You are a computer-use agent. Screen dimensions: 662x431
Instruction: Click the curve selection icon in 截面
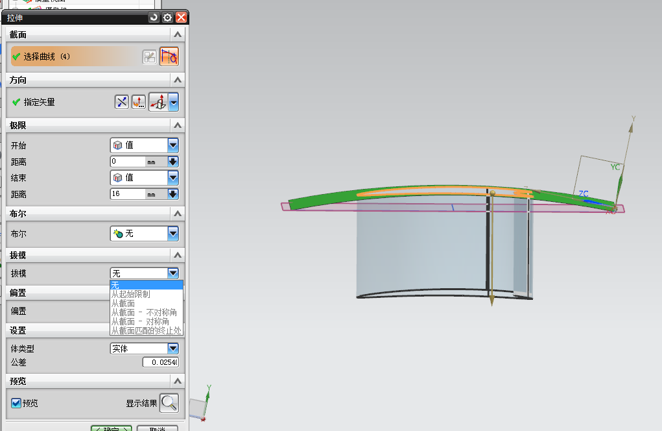(x=169, y=57)
